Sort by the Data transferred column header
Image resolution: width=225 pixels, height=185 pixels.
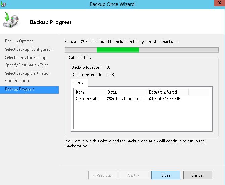point(168,92)
